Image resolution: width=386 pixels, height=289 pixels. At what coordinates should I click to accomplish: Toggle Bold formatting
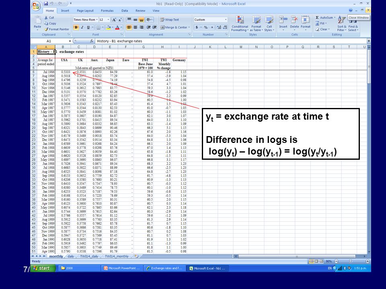click(x=76, y=28)
